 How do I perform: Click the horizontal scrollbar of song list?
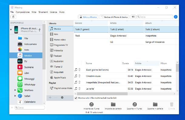click(x=102, y=94)
